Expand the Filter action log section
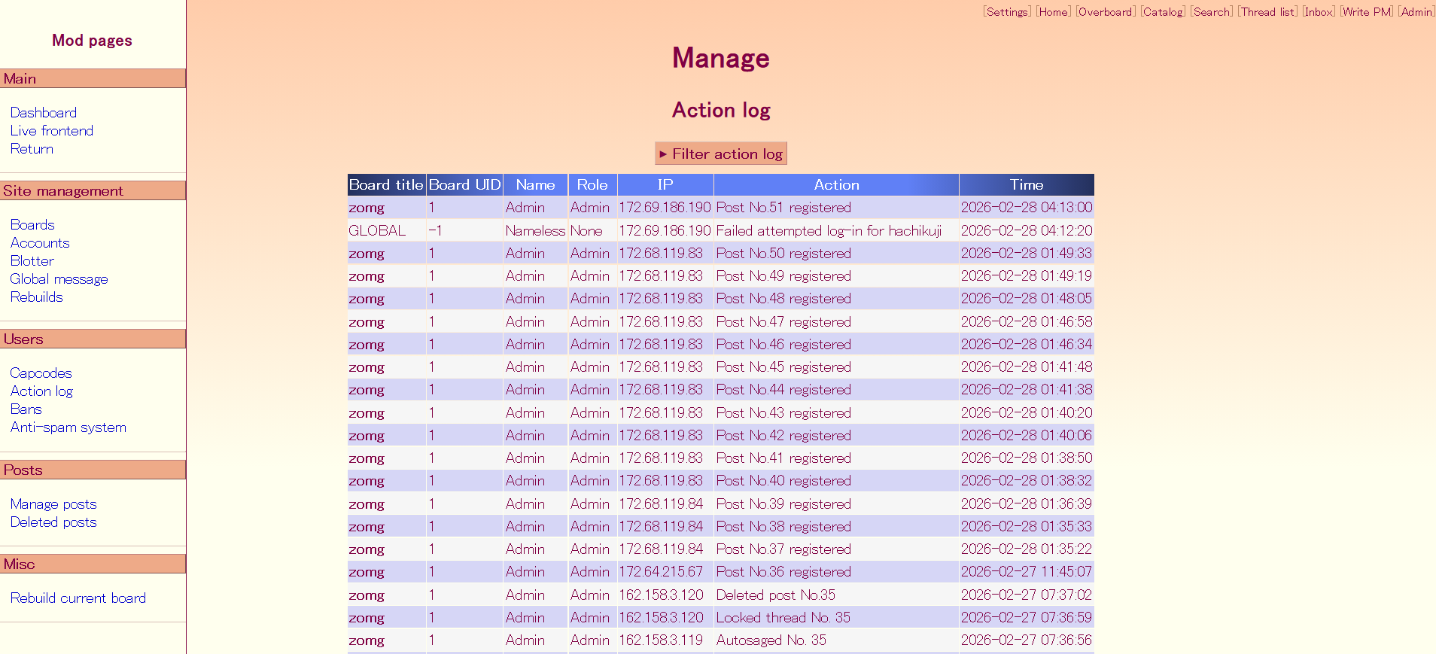 click(720, 154)
